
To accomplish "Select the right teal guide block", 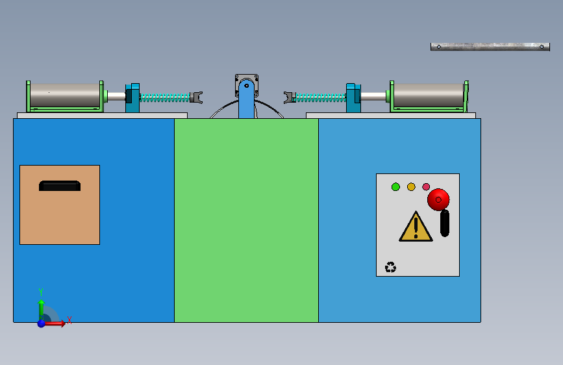I will 353,97.
